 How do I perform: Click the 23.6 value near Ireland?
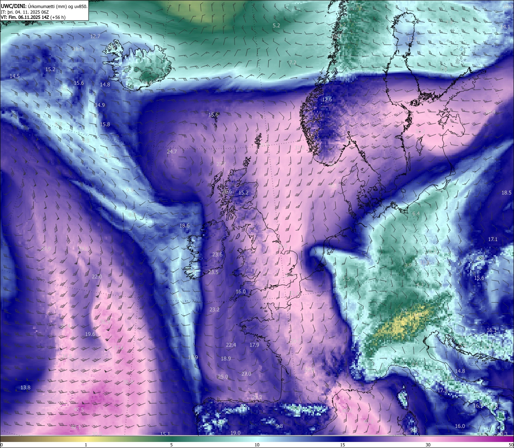(217, 254)
